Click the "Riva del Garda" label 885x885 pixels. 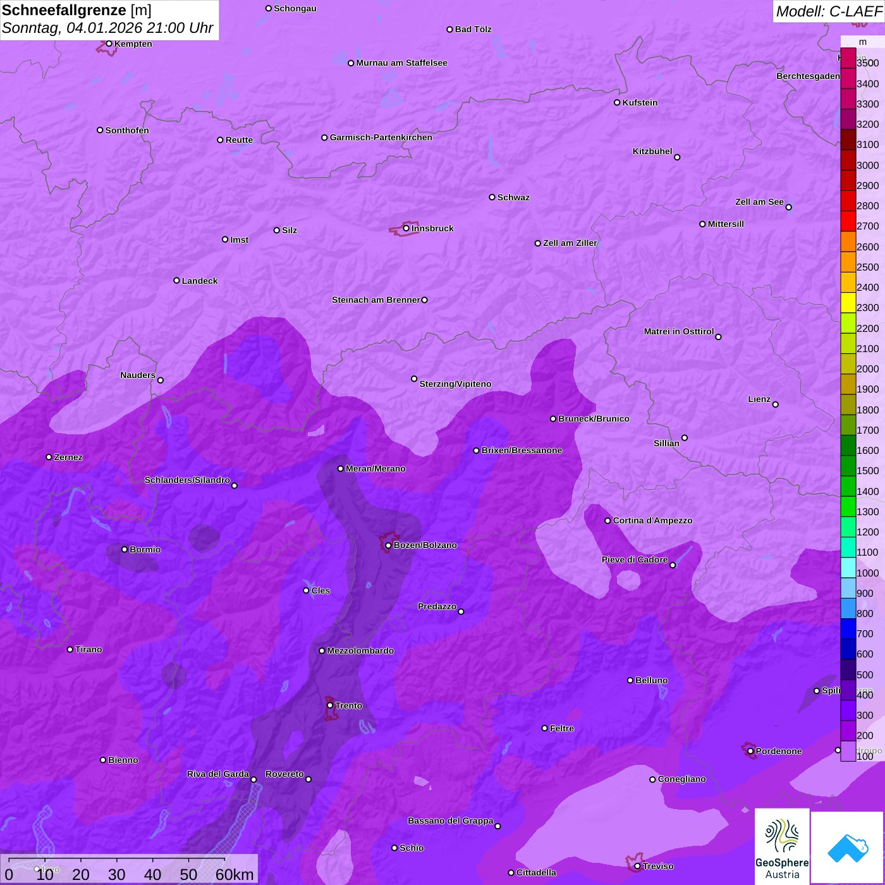(x=218, y=774)
